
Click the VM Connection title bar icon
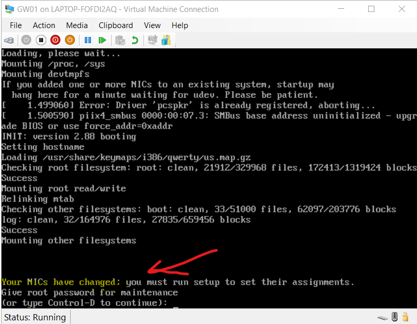point(9,9)
